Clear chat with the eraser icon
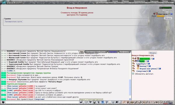Screen dimensions: 175x105 click(x=86, y=102)
